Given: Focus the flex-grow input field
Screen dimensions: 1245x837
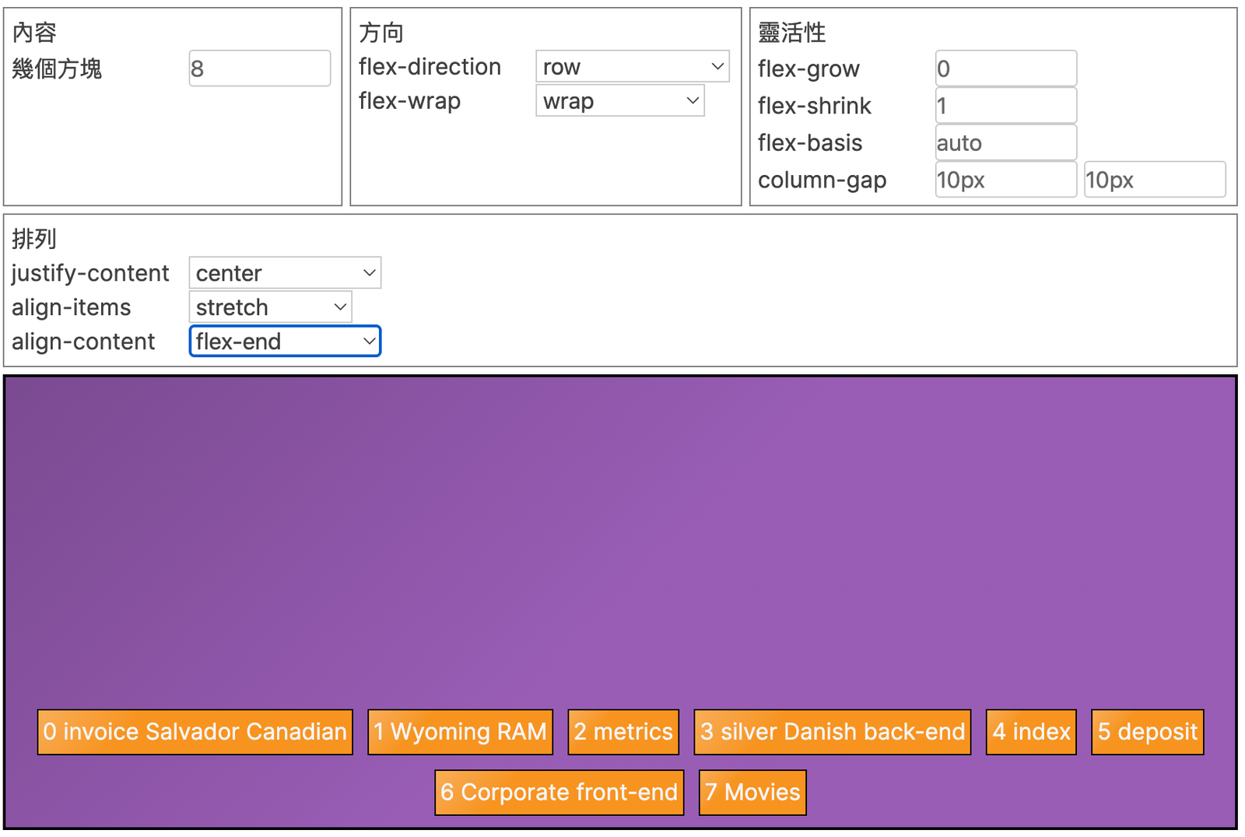Looking at the screenshot, I should click(1005, 68).
